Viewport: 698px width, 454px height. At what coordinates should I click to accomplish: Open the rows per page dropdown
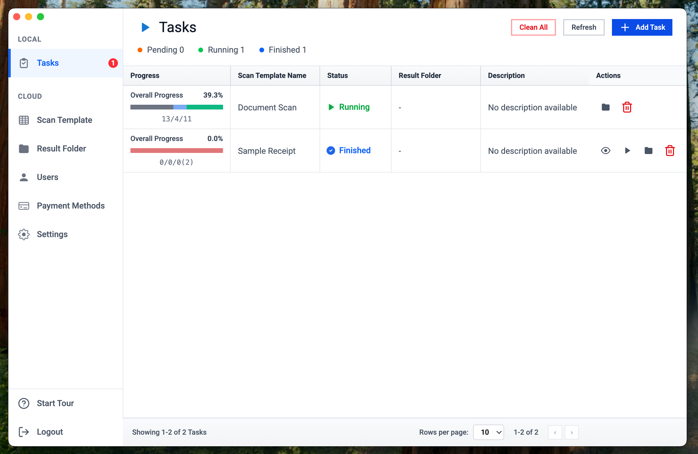tap(488, 432)
